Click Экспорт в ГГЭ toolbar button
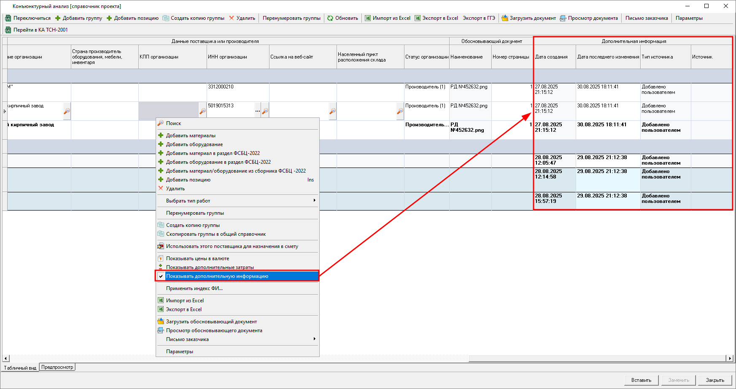Viewport: 736px width, 389px height. (x=479, y=18)
